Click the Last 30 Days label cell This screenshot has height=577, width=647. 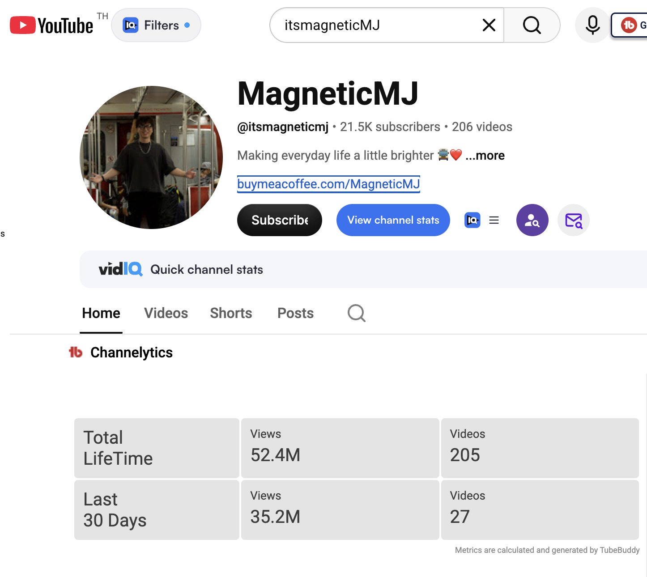tap(157, 510)
